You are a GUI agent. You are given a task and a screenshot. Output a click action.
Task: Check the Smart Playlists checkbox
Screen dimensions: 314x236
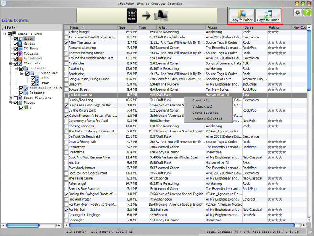tap(15, 98)
